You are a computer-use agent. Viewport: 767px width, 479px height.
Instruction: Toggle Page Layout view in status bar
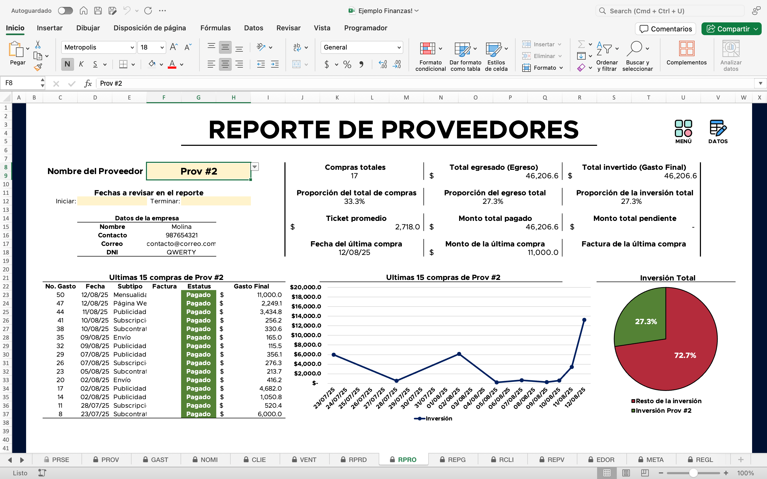pos(626,473)
